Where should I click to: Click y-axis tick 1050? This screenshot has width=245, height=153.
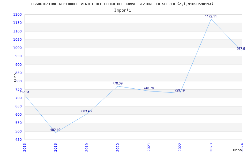[x=17, y=40]
